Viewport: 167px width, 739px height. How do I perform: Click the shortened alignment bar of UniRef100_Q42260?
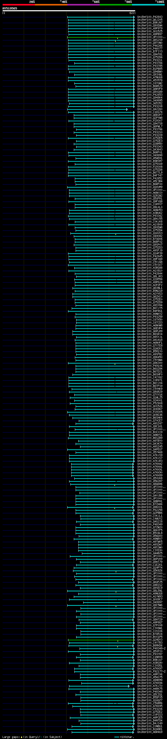pos(98,109)
